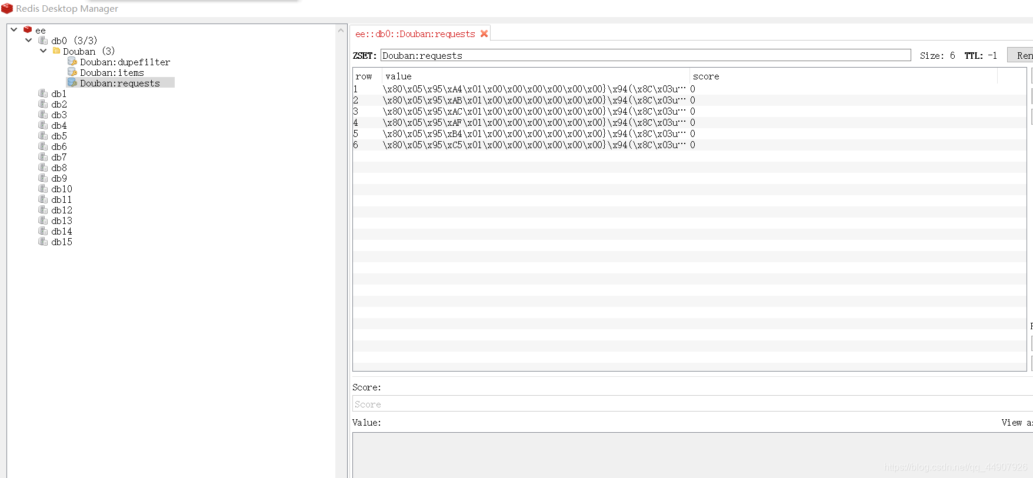The height and width of the screenshot is (478, 1033).
Task: Select the Douban:dupefilter key
Action: 125,62
